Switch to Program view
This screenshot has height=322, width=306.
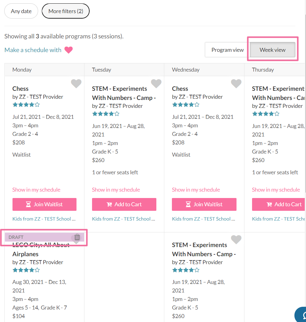pyautogui.click(x=227, y=50)
